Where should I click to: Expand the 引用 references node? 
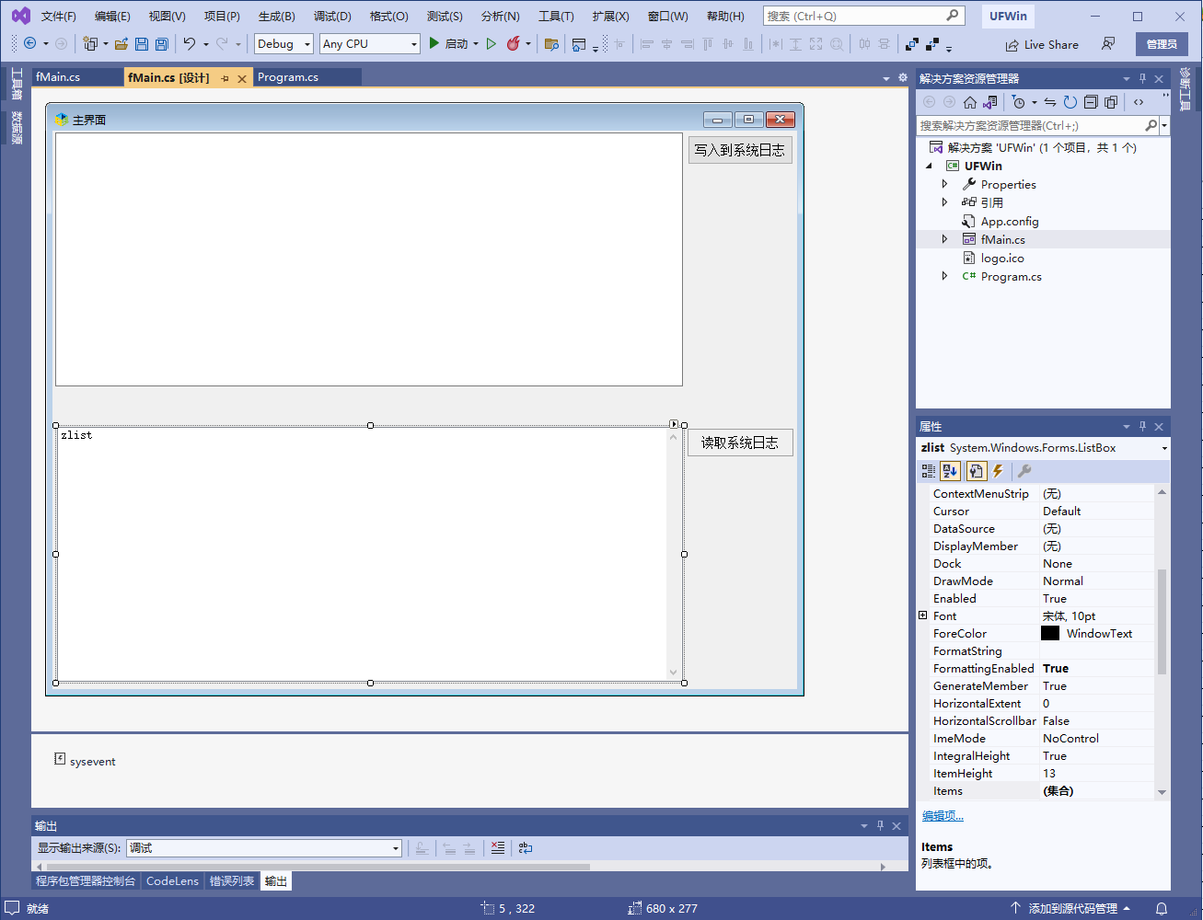(x=944, y=202)
